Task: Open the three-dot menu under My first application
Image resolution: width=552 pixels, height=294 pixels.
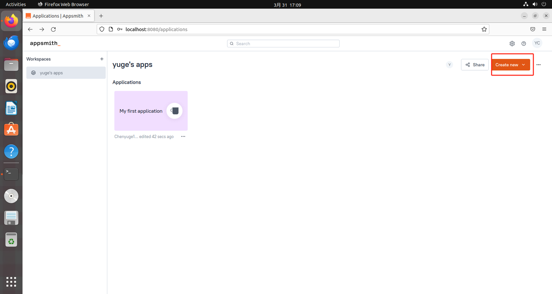Action: [x=183, y=136]
